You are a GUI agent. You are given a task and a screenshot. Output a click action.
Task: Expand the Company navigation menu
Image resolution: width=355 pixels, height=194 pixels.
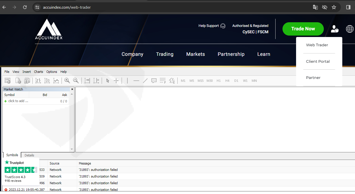[132, 54]
